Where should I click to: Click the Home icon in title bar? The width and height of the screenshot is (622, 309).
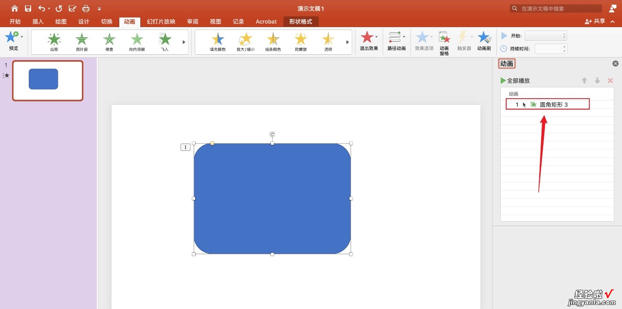pos(14,9)
